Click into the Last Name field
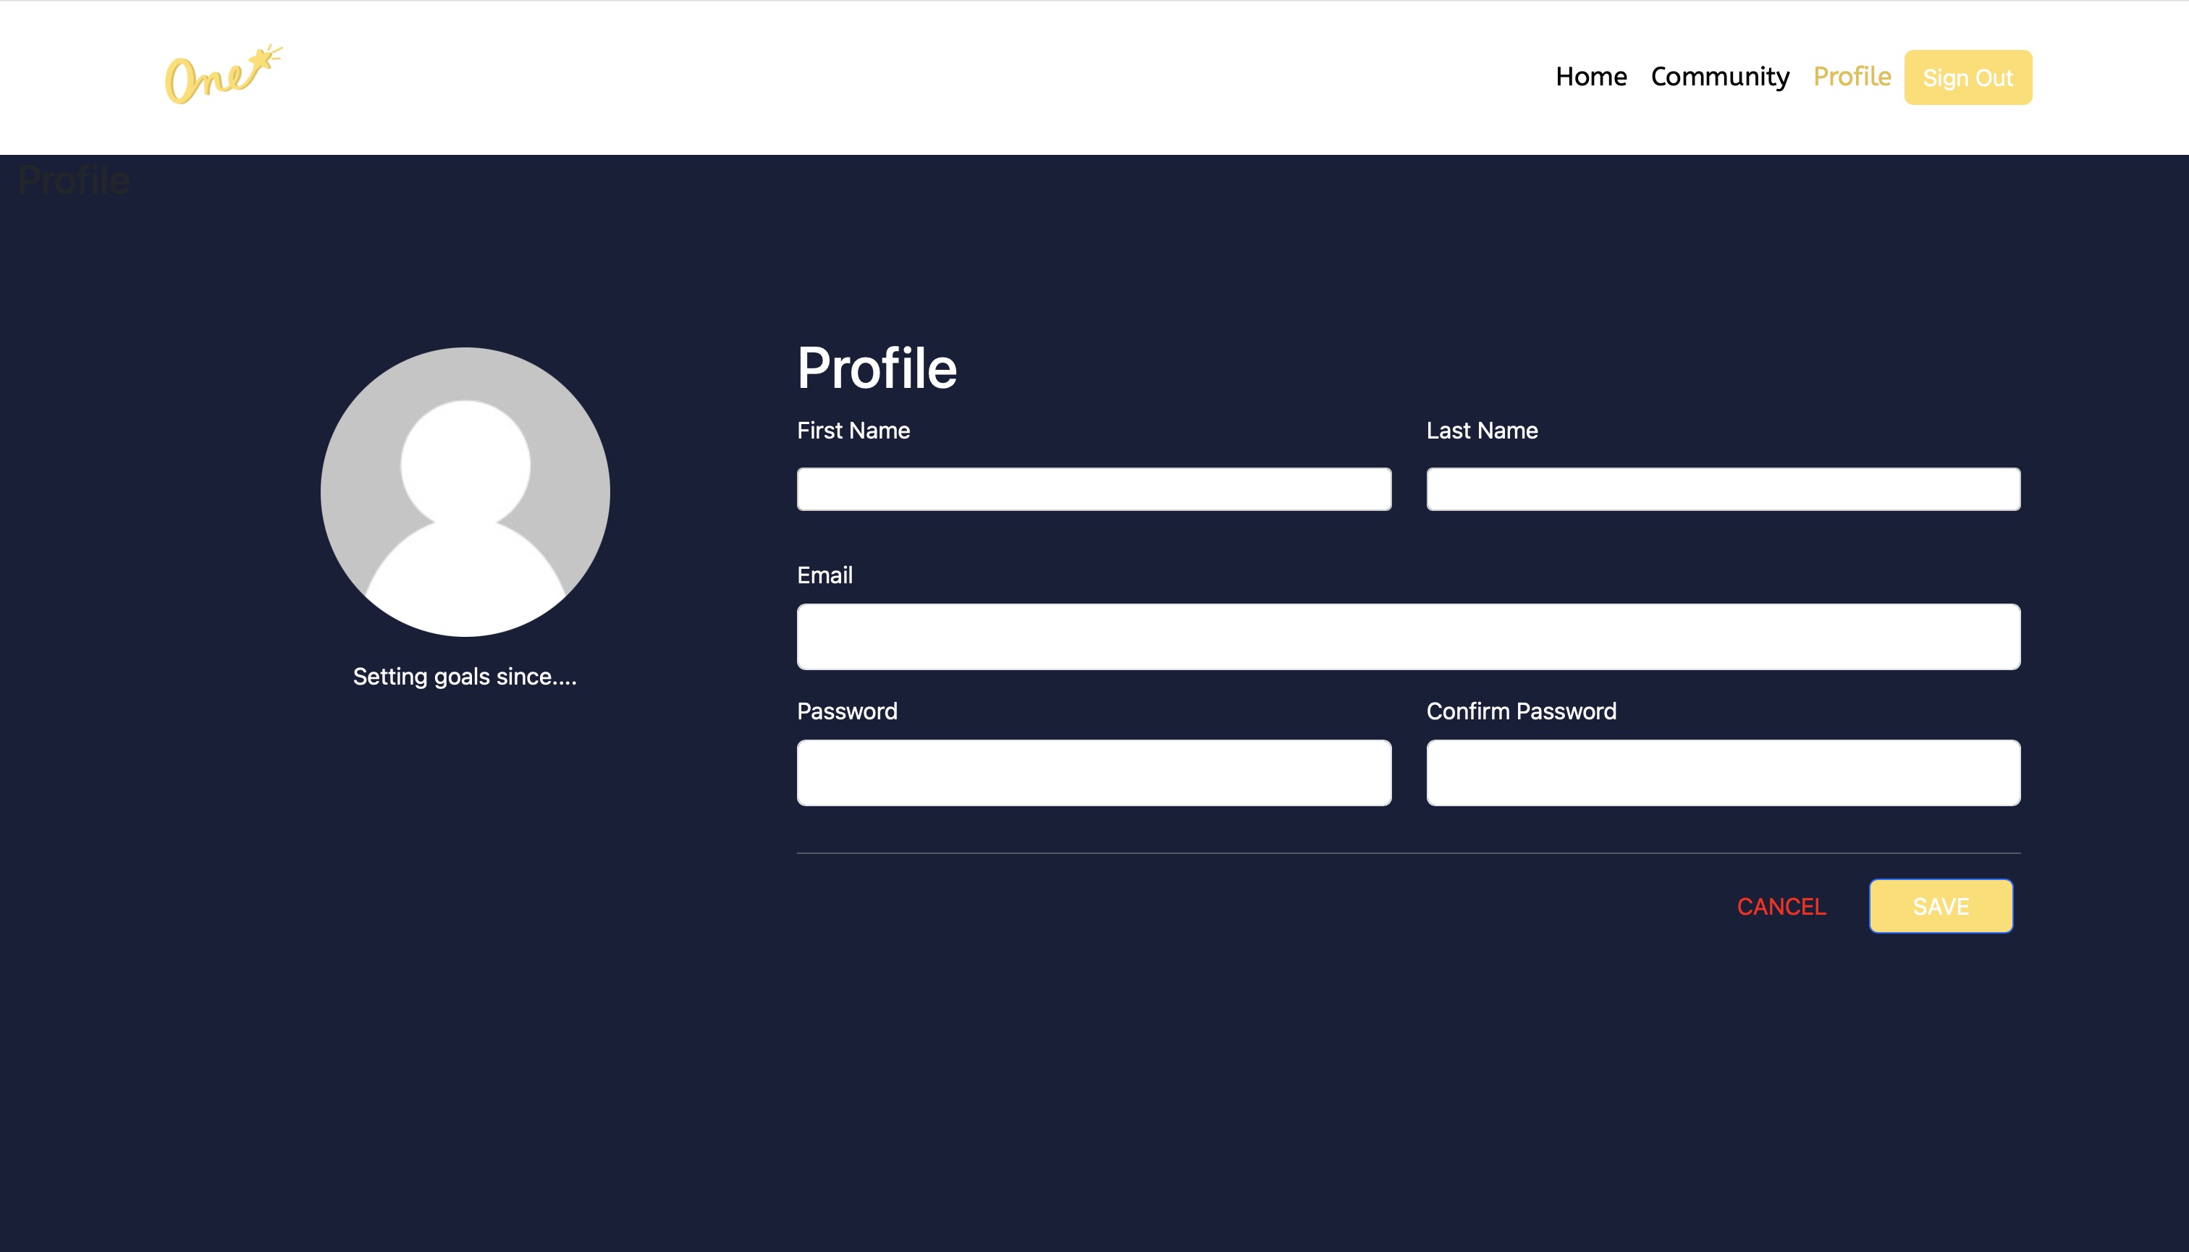Viewport: 2189px width, 1252px height. tap(1723, 489)
